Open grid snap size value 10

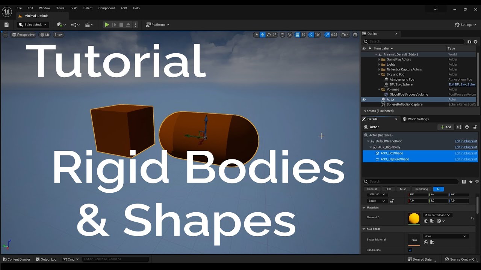click(303, 35)
